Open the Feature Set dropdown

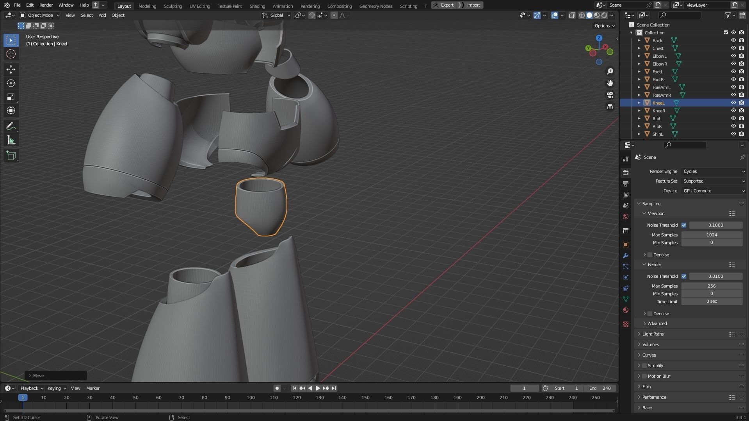[x=713, y=181]
